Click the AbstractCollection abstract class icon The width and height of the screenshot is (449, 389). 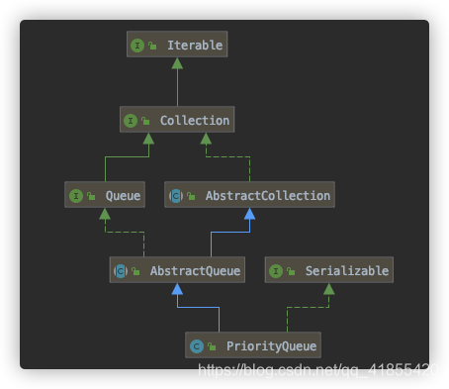pyautogui.click(x=176, y=196)
